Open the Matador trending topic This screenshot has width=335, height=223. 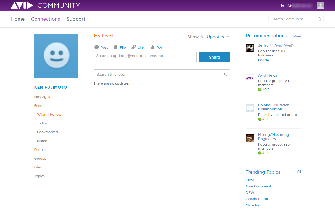253,205
